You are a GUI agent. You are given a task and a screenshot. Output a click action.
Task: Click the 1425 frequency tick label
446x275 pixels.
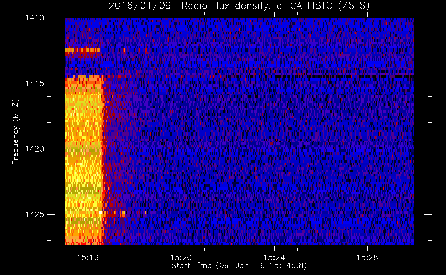tap(34, 214)
